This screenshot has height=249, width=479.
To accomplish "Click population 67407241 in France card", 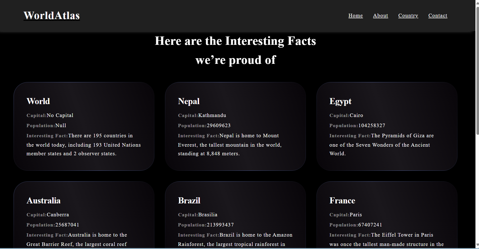I will point(370,225).
